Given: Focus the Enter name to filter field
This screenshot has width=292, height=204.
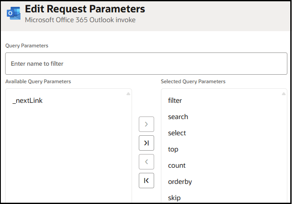Looking at the screenshot, I should tap(146, 64).
